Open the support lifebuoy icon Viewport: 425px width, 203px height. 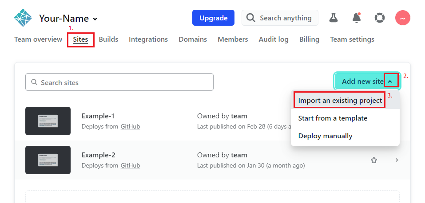(x=379, y=18)
